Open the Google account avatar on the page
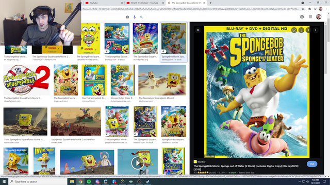This screenshot has width=330, height=185. [x=319, y=17]
